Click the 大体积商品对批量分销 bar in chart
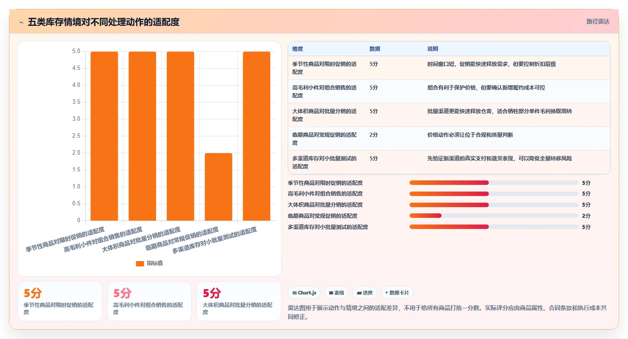 pos(181,136)
